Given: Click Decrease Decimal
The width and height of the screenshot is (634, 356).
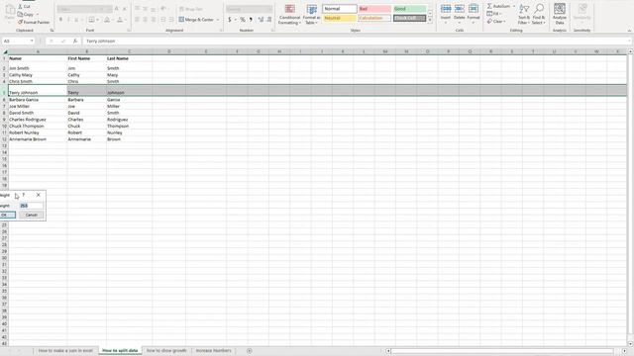Looking at the screenshot, I should point(268,20).
